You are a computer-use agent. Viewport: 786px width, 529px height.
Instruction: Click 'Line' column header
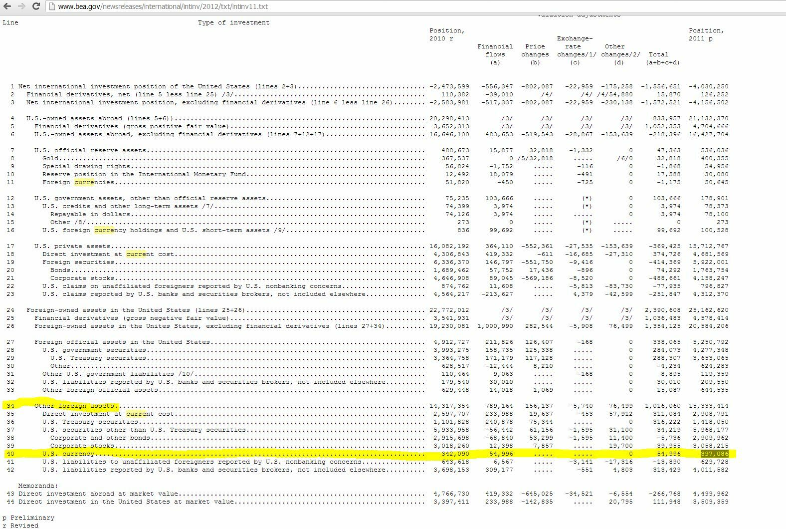click(10, 23)
